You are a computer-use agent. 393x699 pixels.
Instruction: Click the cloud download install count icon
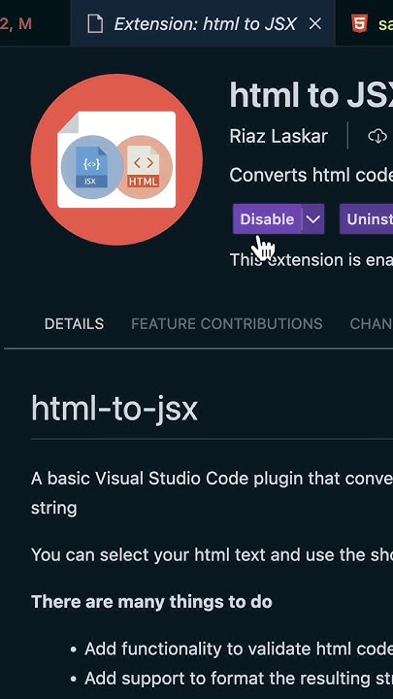click(x=377, y=137)
